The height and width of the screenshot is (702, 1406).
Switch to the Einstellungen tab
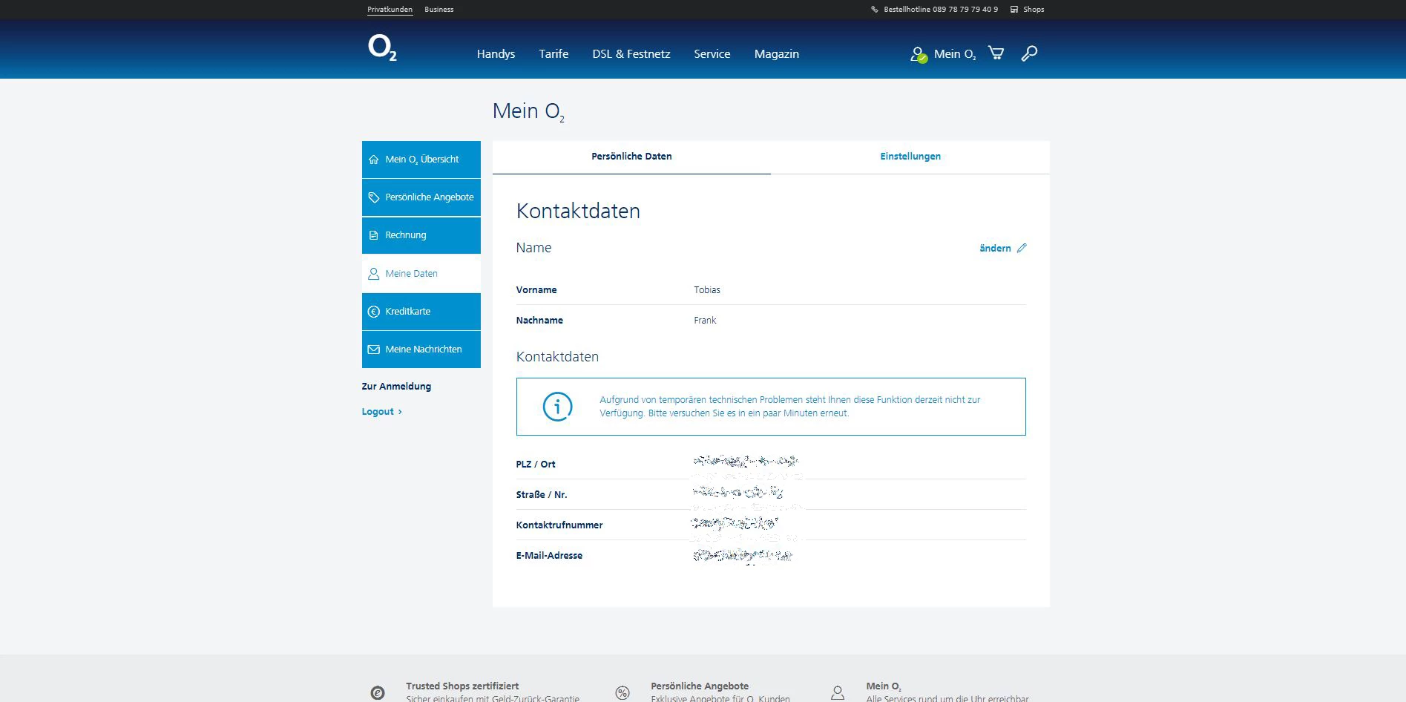910,157
